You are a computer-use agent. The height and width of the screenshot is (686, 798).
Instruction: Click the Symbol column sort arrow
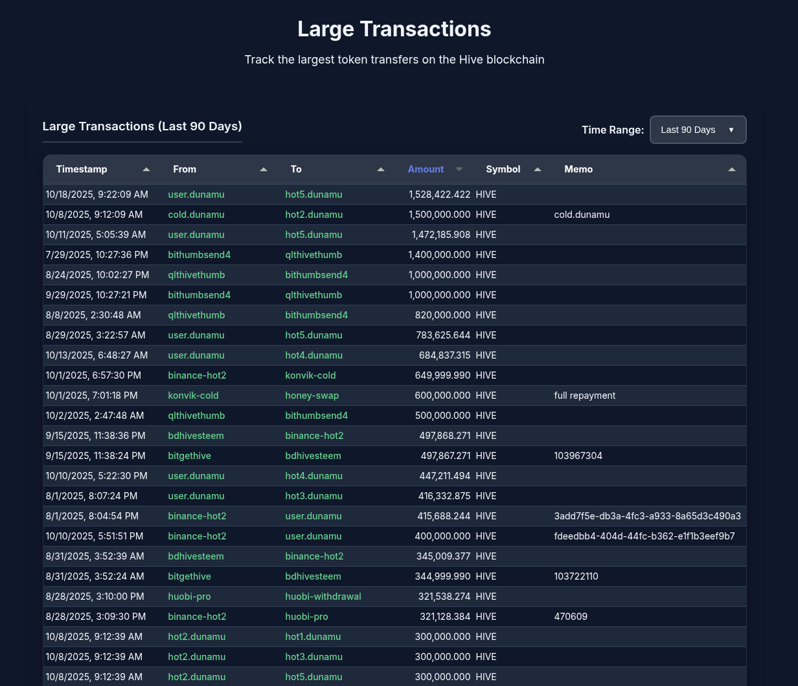point(538,169)
